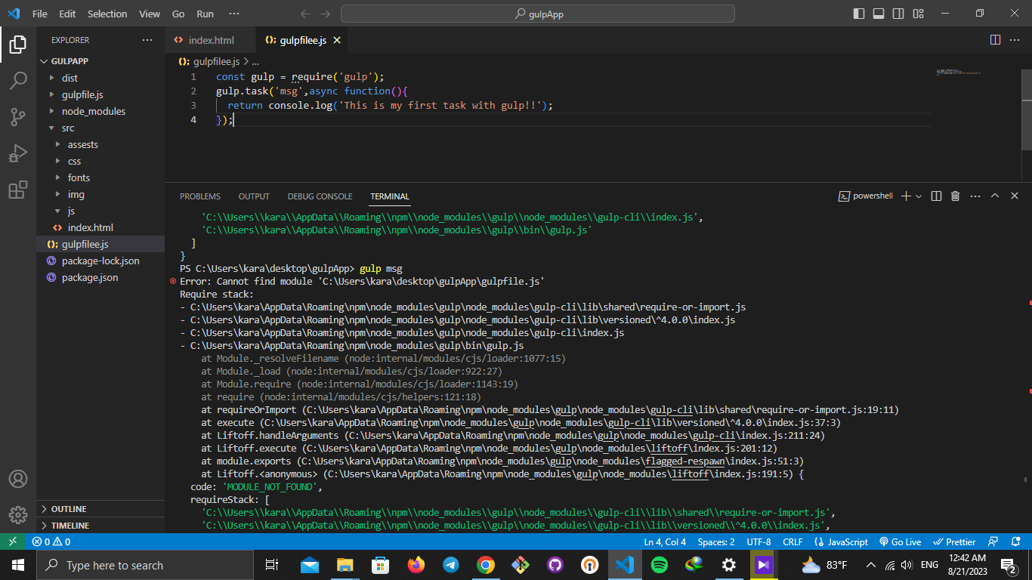Open terminal panel more actions ellipsis
This screenshot has height=580, width=1032.
click(x=975, y=196)
